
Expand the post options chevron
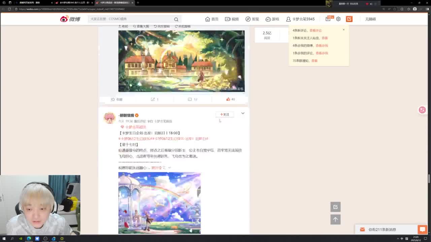[243, 114]
